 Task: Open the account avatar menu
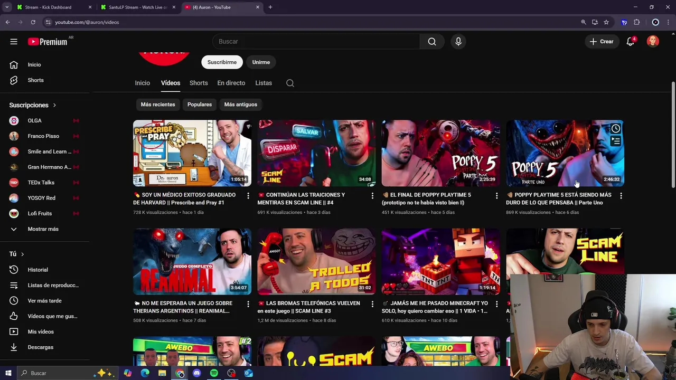[653, 41]
